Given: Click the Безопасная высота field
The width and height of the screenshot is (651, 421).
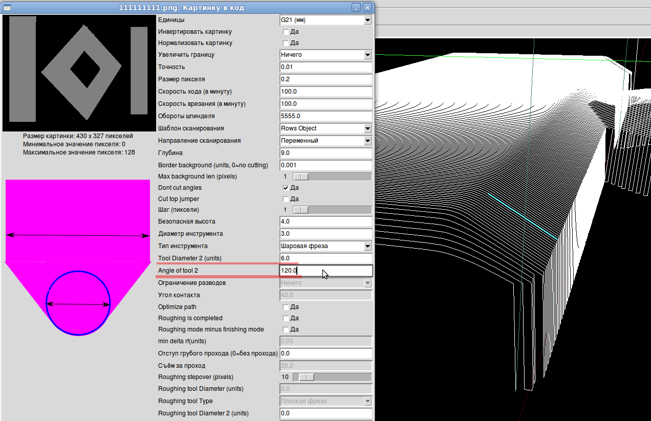Looking at the screenshot, I should click(x=325, y=221).
